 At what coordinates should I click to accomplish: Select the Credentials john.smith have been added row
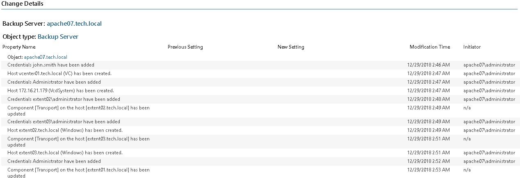(x=260, y=65)
